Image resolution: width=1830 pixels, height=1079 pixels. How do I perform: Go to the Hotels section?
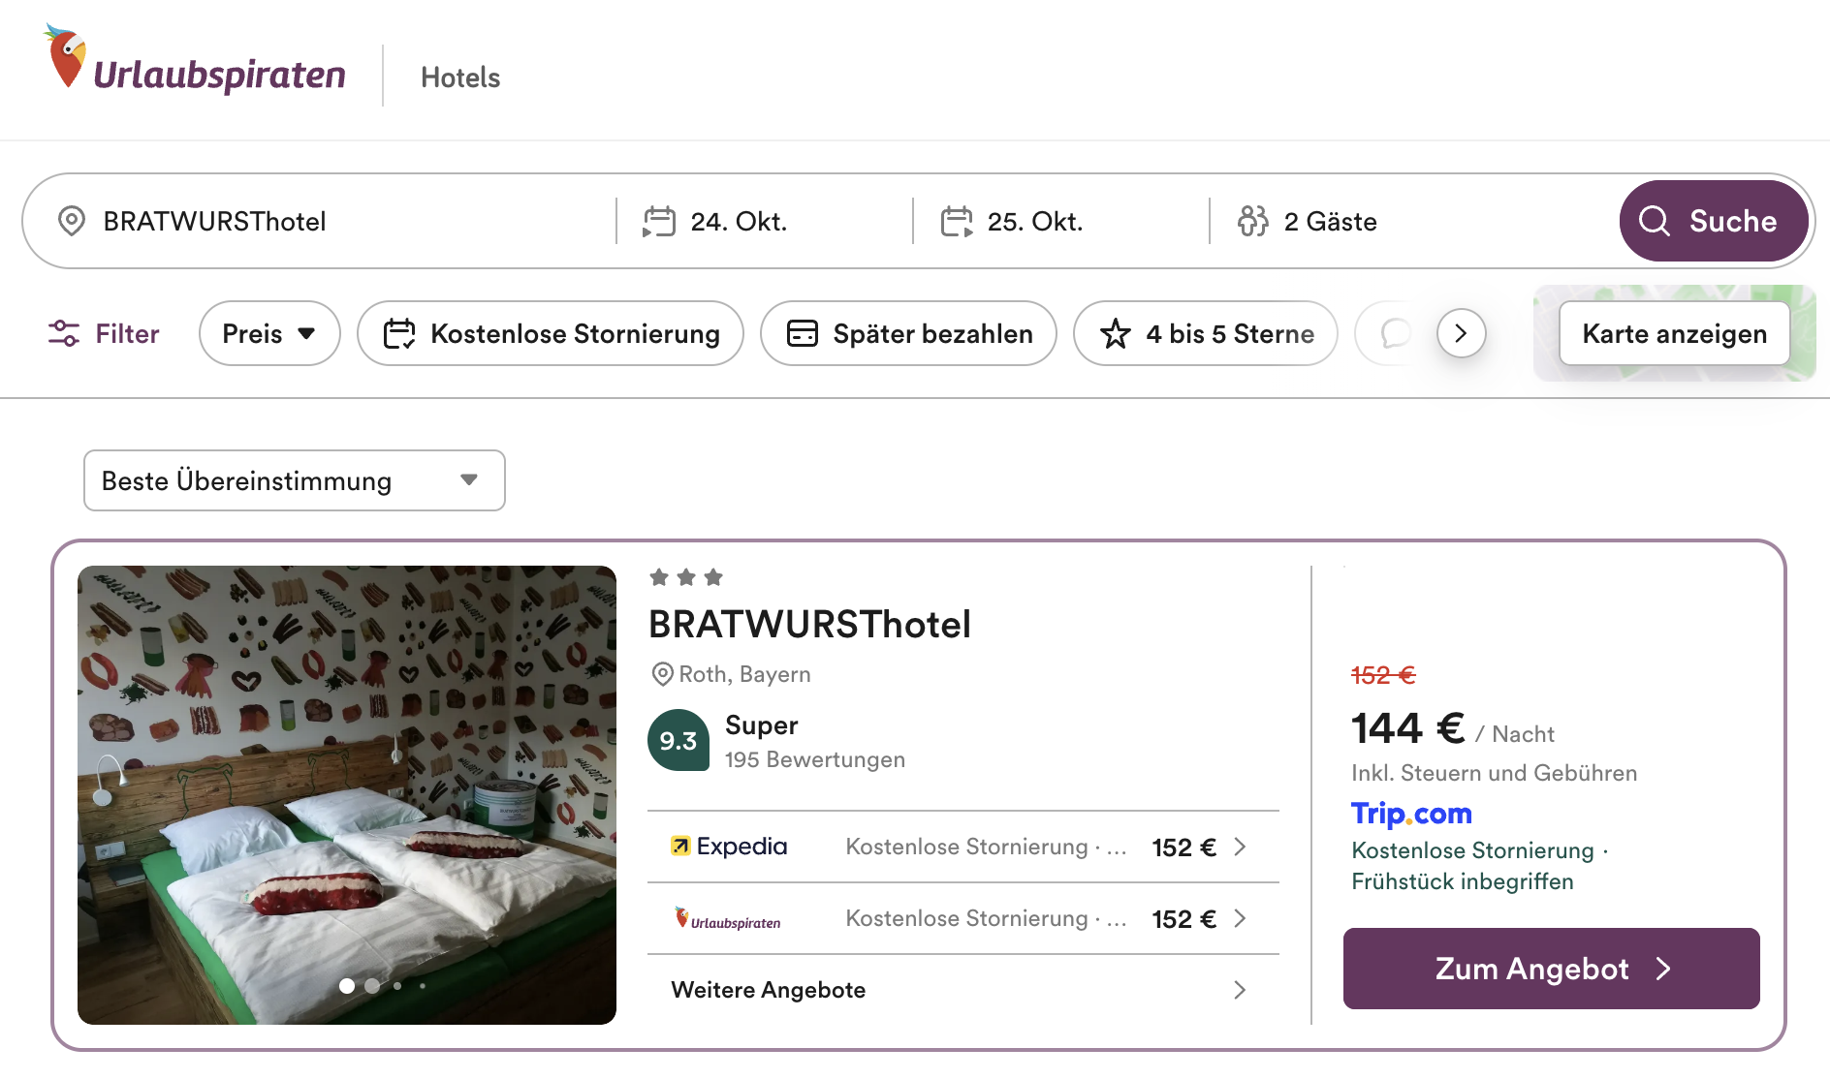pos(460,77)
